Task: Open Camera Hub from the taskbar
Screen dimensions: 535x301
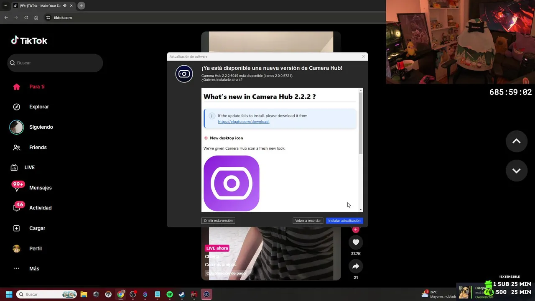Action: [206, 294]
